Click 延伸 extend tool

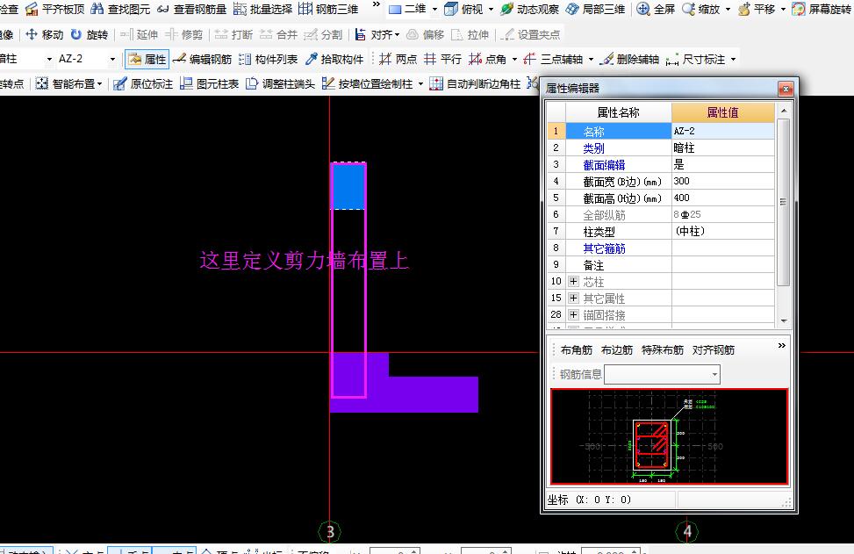(139, 34)
